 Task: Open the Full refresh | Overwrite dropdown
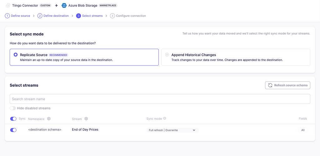pyautogui.click(x=172, y=130)
